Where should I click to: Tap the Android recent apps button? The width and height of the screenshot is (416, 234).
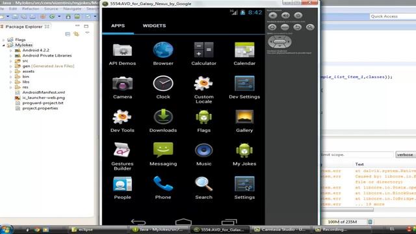point(229,222)
